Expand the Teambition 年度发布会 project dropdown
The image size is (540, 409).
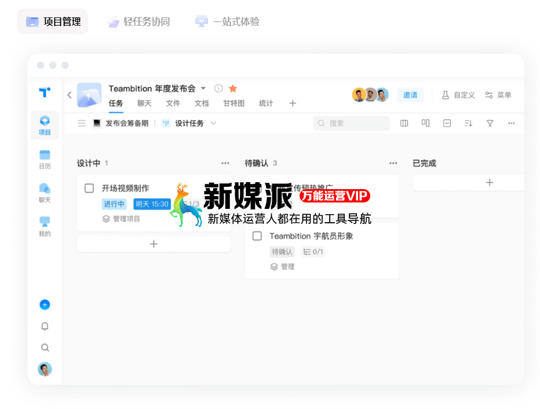tap(203, 89)
